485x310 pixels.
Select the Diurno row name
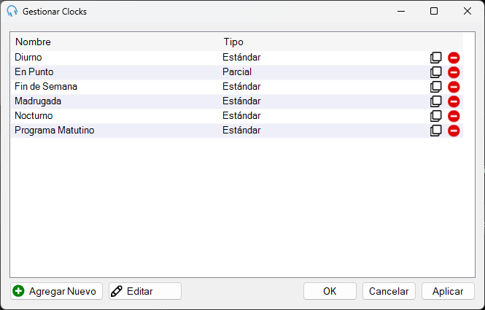coord(28,57)
